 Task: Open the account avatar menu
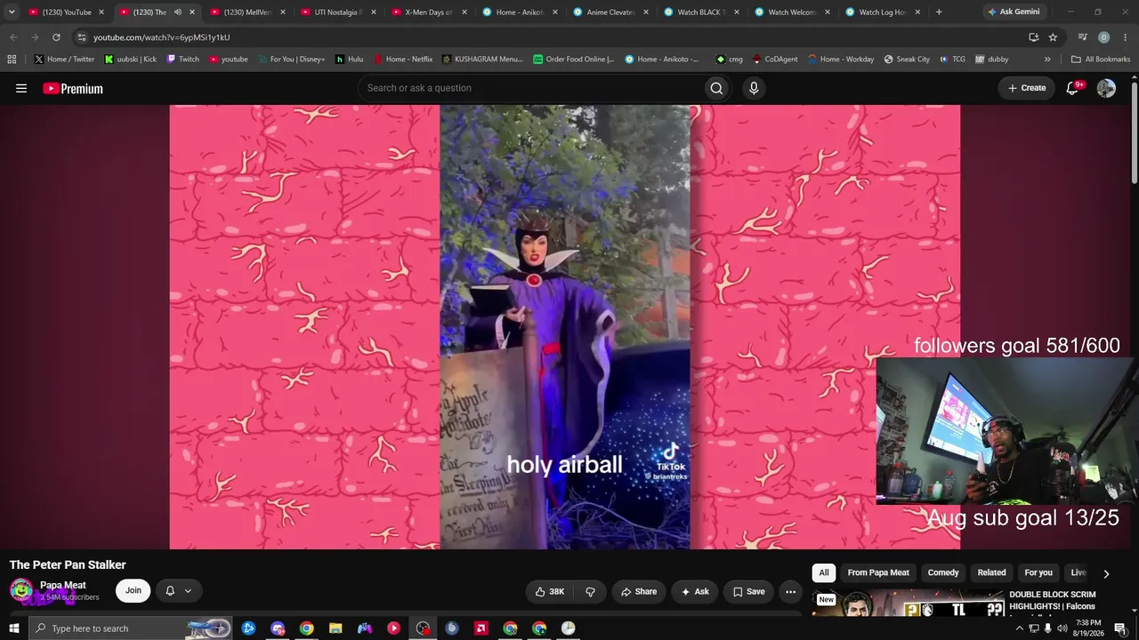click(1106, 88)
